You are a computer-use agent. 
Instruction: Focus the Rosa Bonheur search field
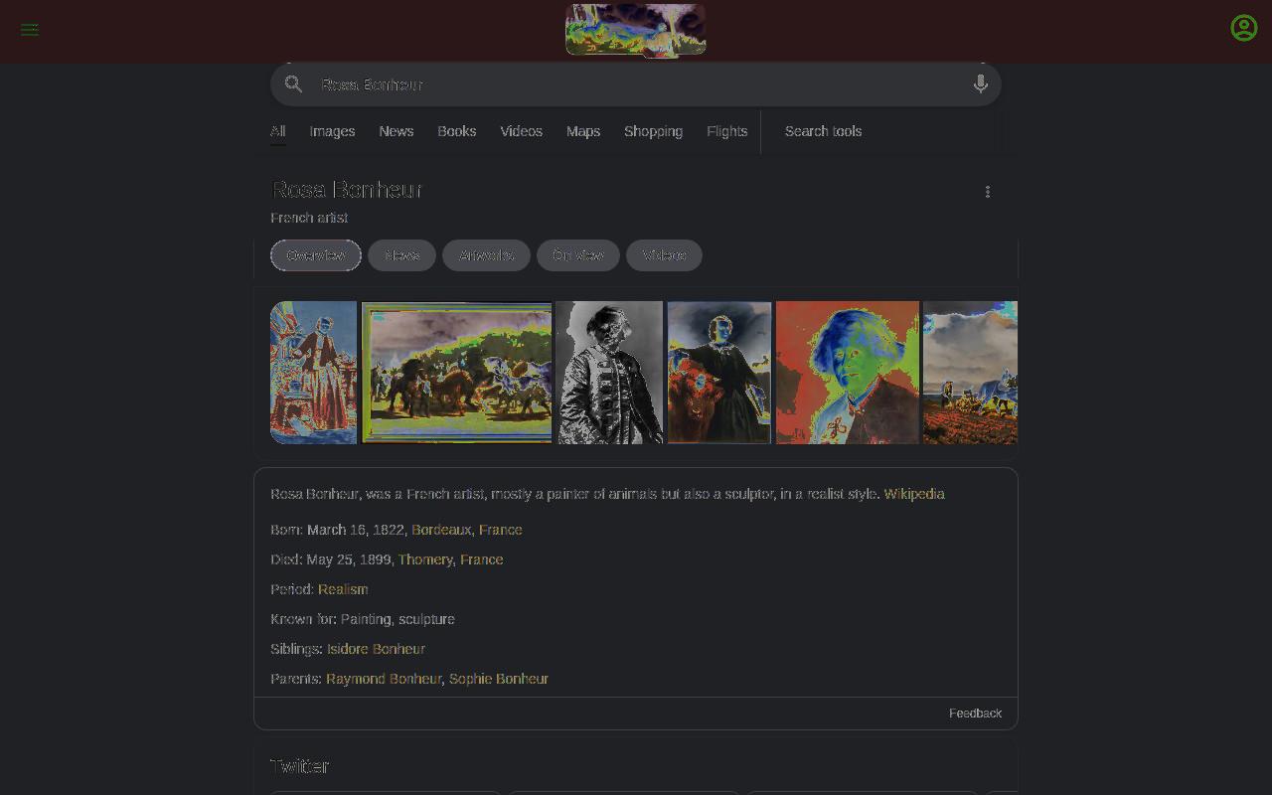(x=636, y=84)
